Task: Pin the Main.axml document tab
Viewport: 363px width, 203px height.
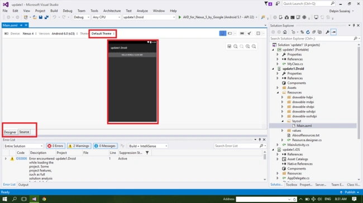Action: pyautogui.click(x=21, y=25)
